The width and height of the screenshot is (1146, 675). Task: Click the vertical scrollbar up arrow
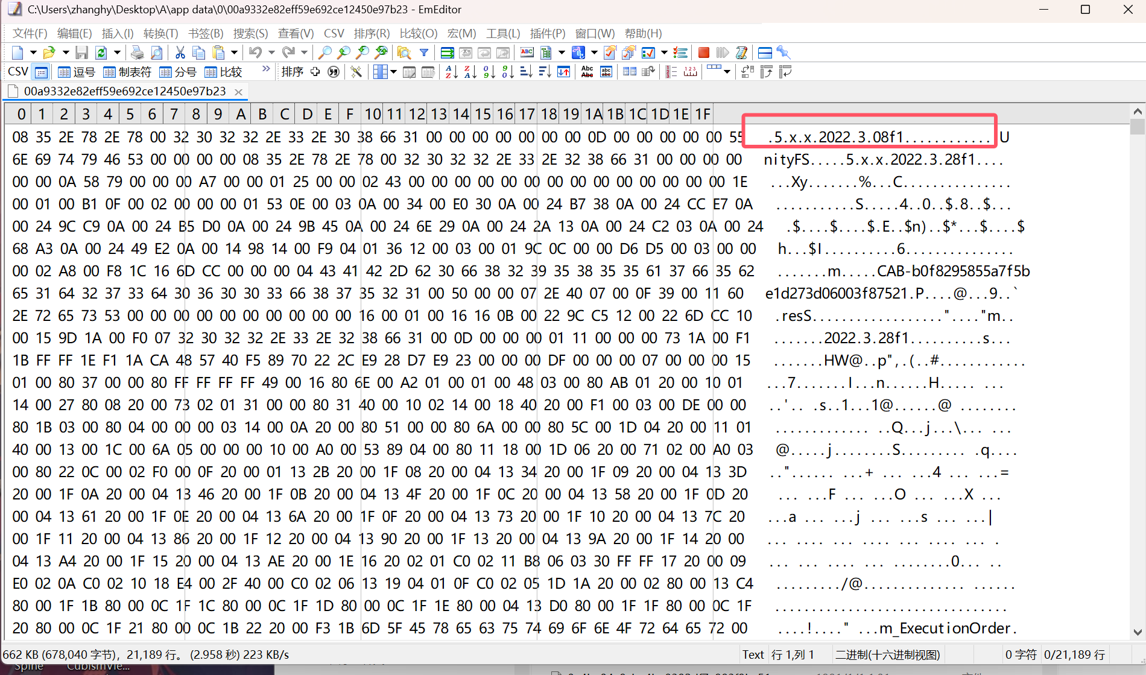1138,112
